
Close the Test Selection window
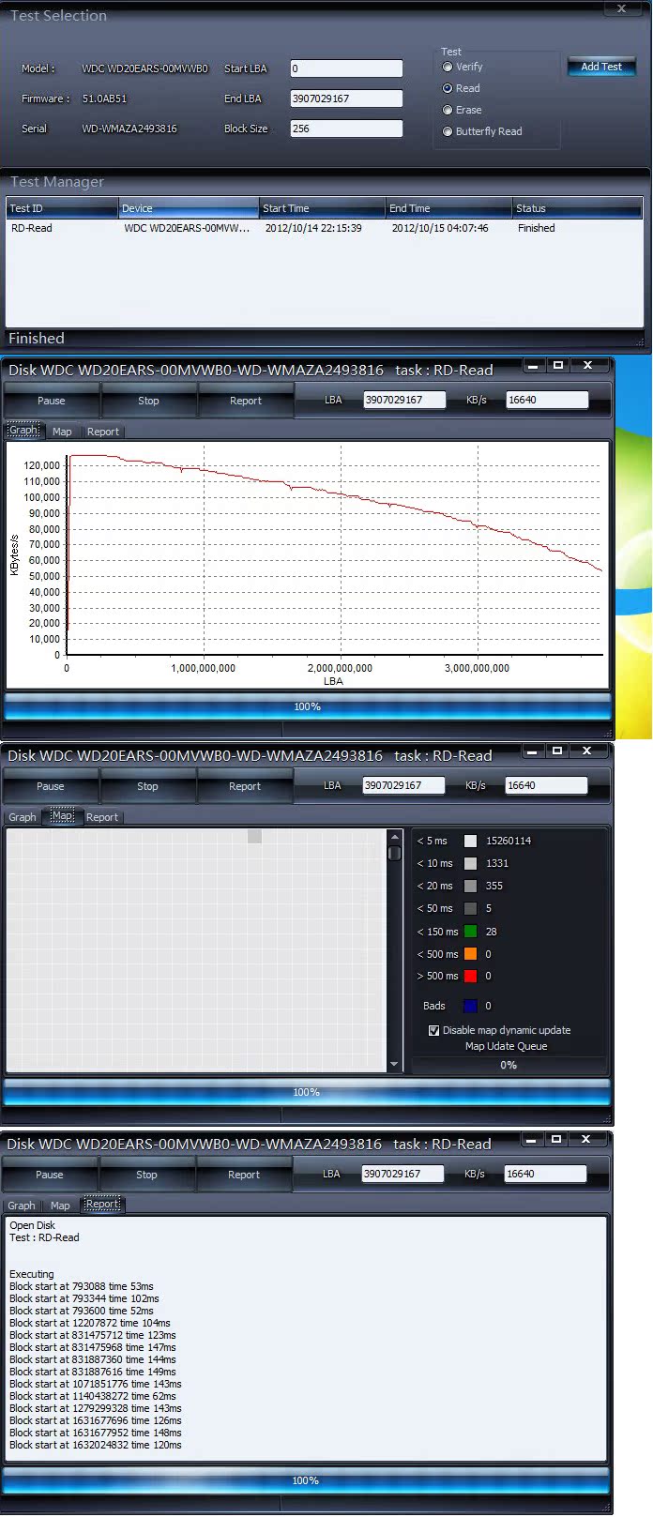(x=621, y=8)
